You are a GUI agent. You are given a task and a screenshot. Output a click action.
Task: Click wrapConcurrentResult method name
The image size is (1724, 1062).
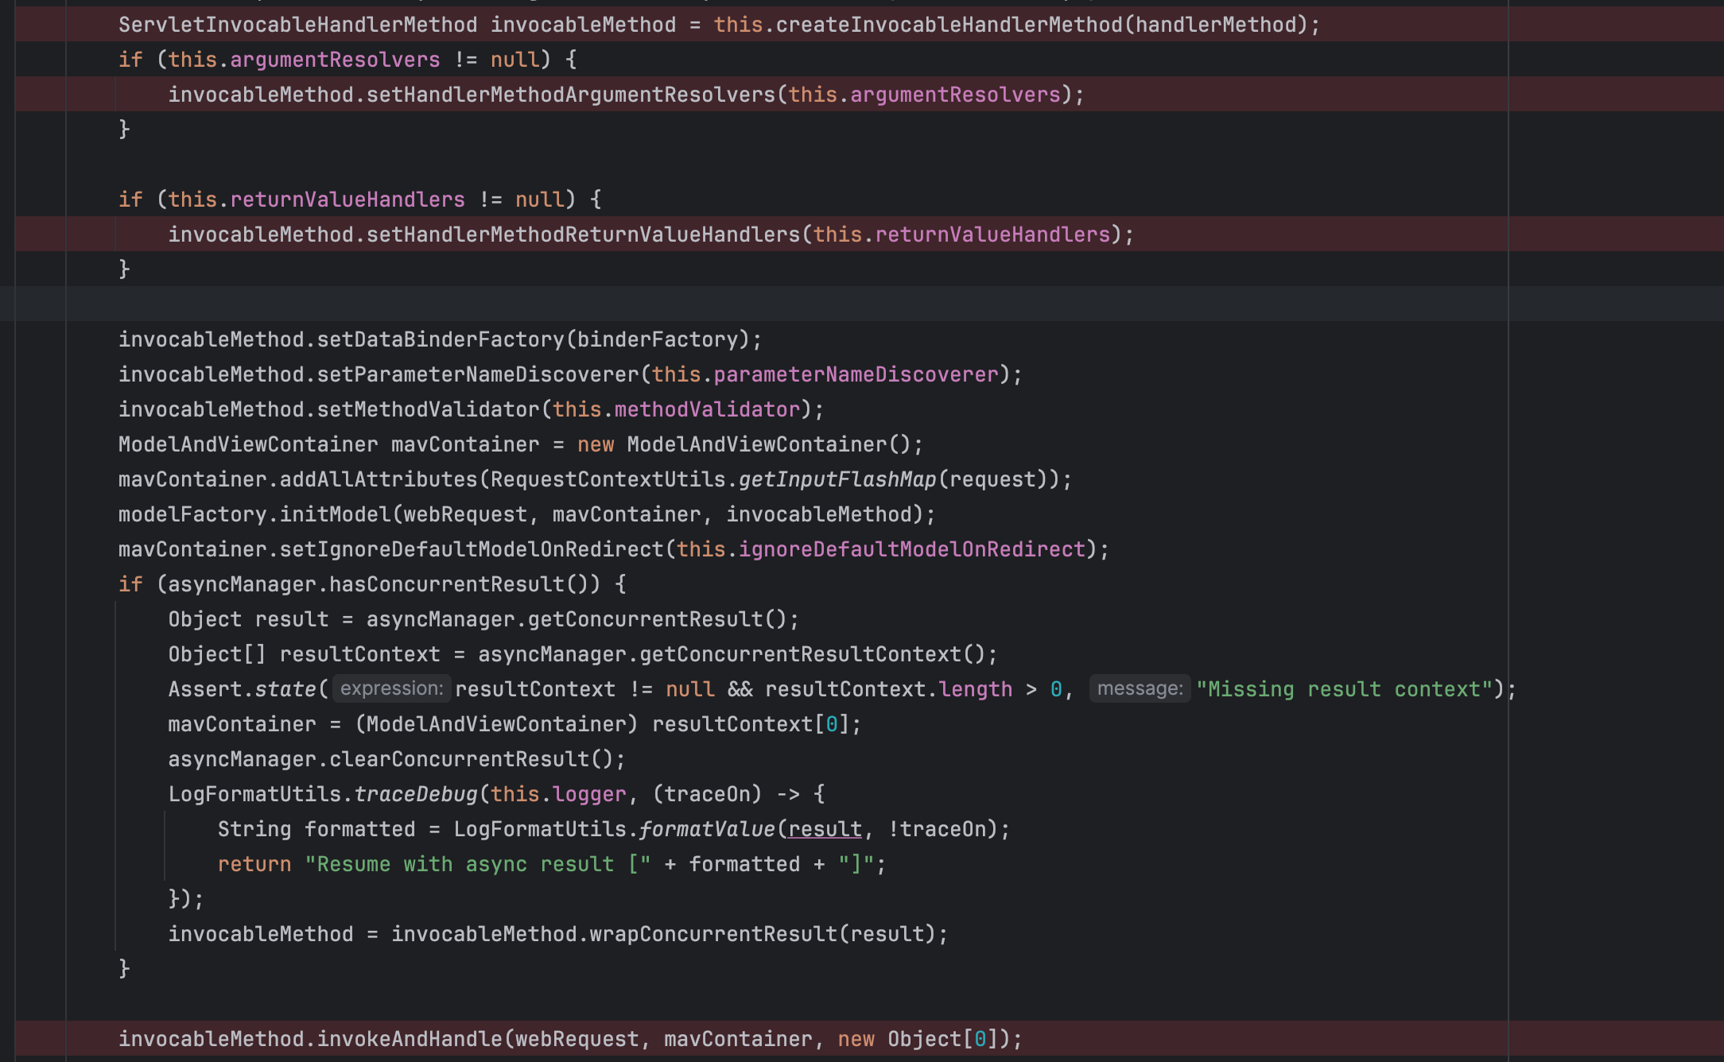click(x=713, y=934)
